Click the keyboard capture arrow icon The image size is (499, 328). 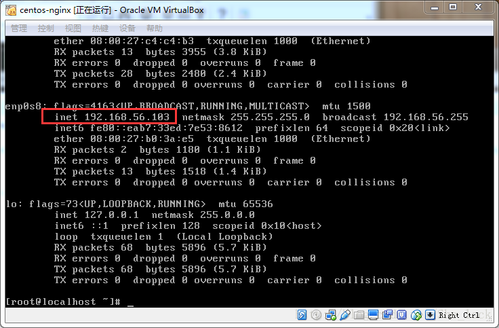pyautogui.click(x=430, y=315)
